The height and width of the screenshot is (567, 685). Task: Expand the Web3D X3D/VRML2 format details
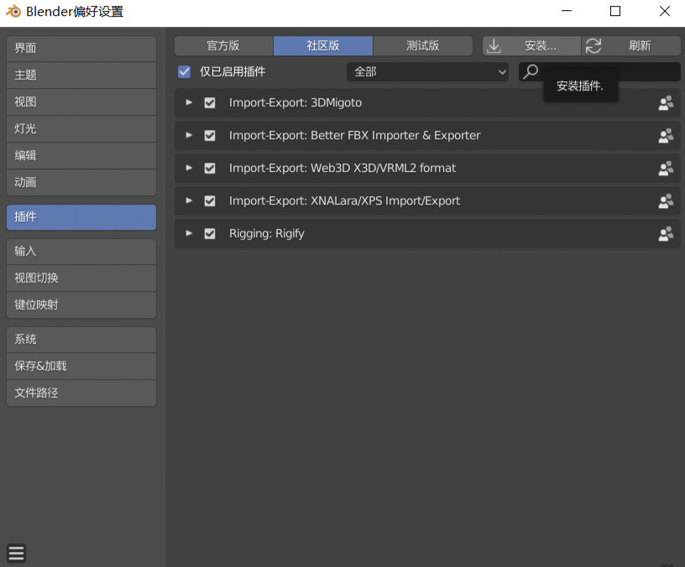click(x=189, y=168)
